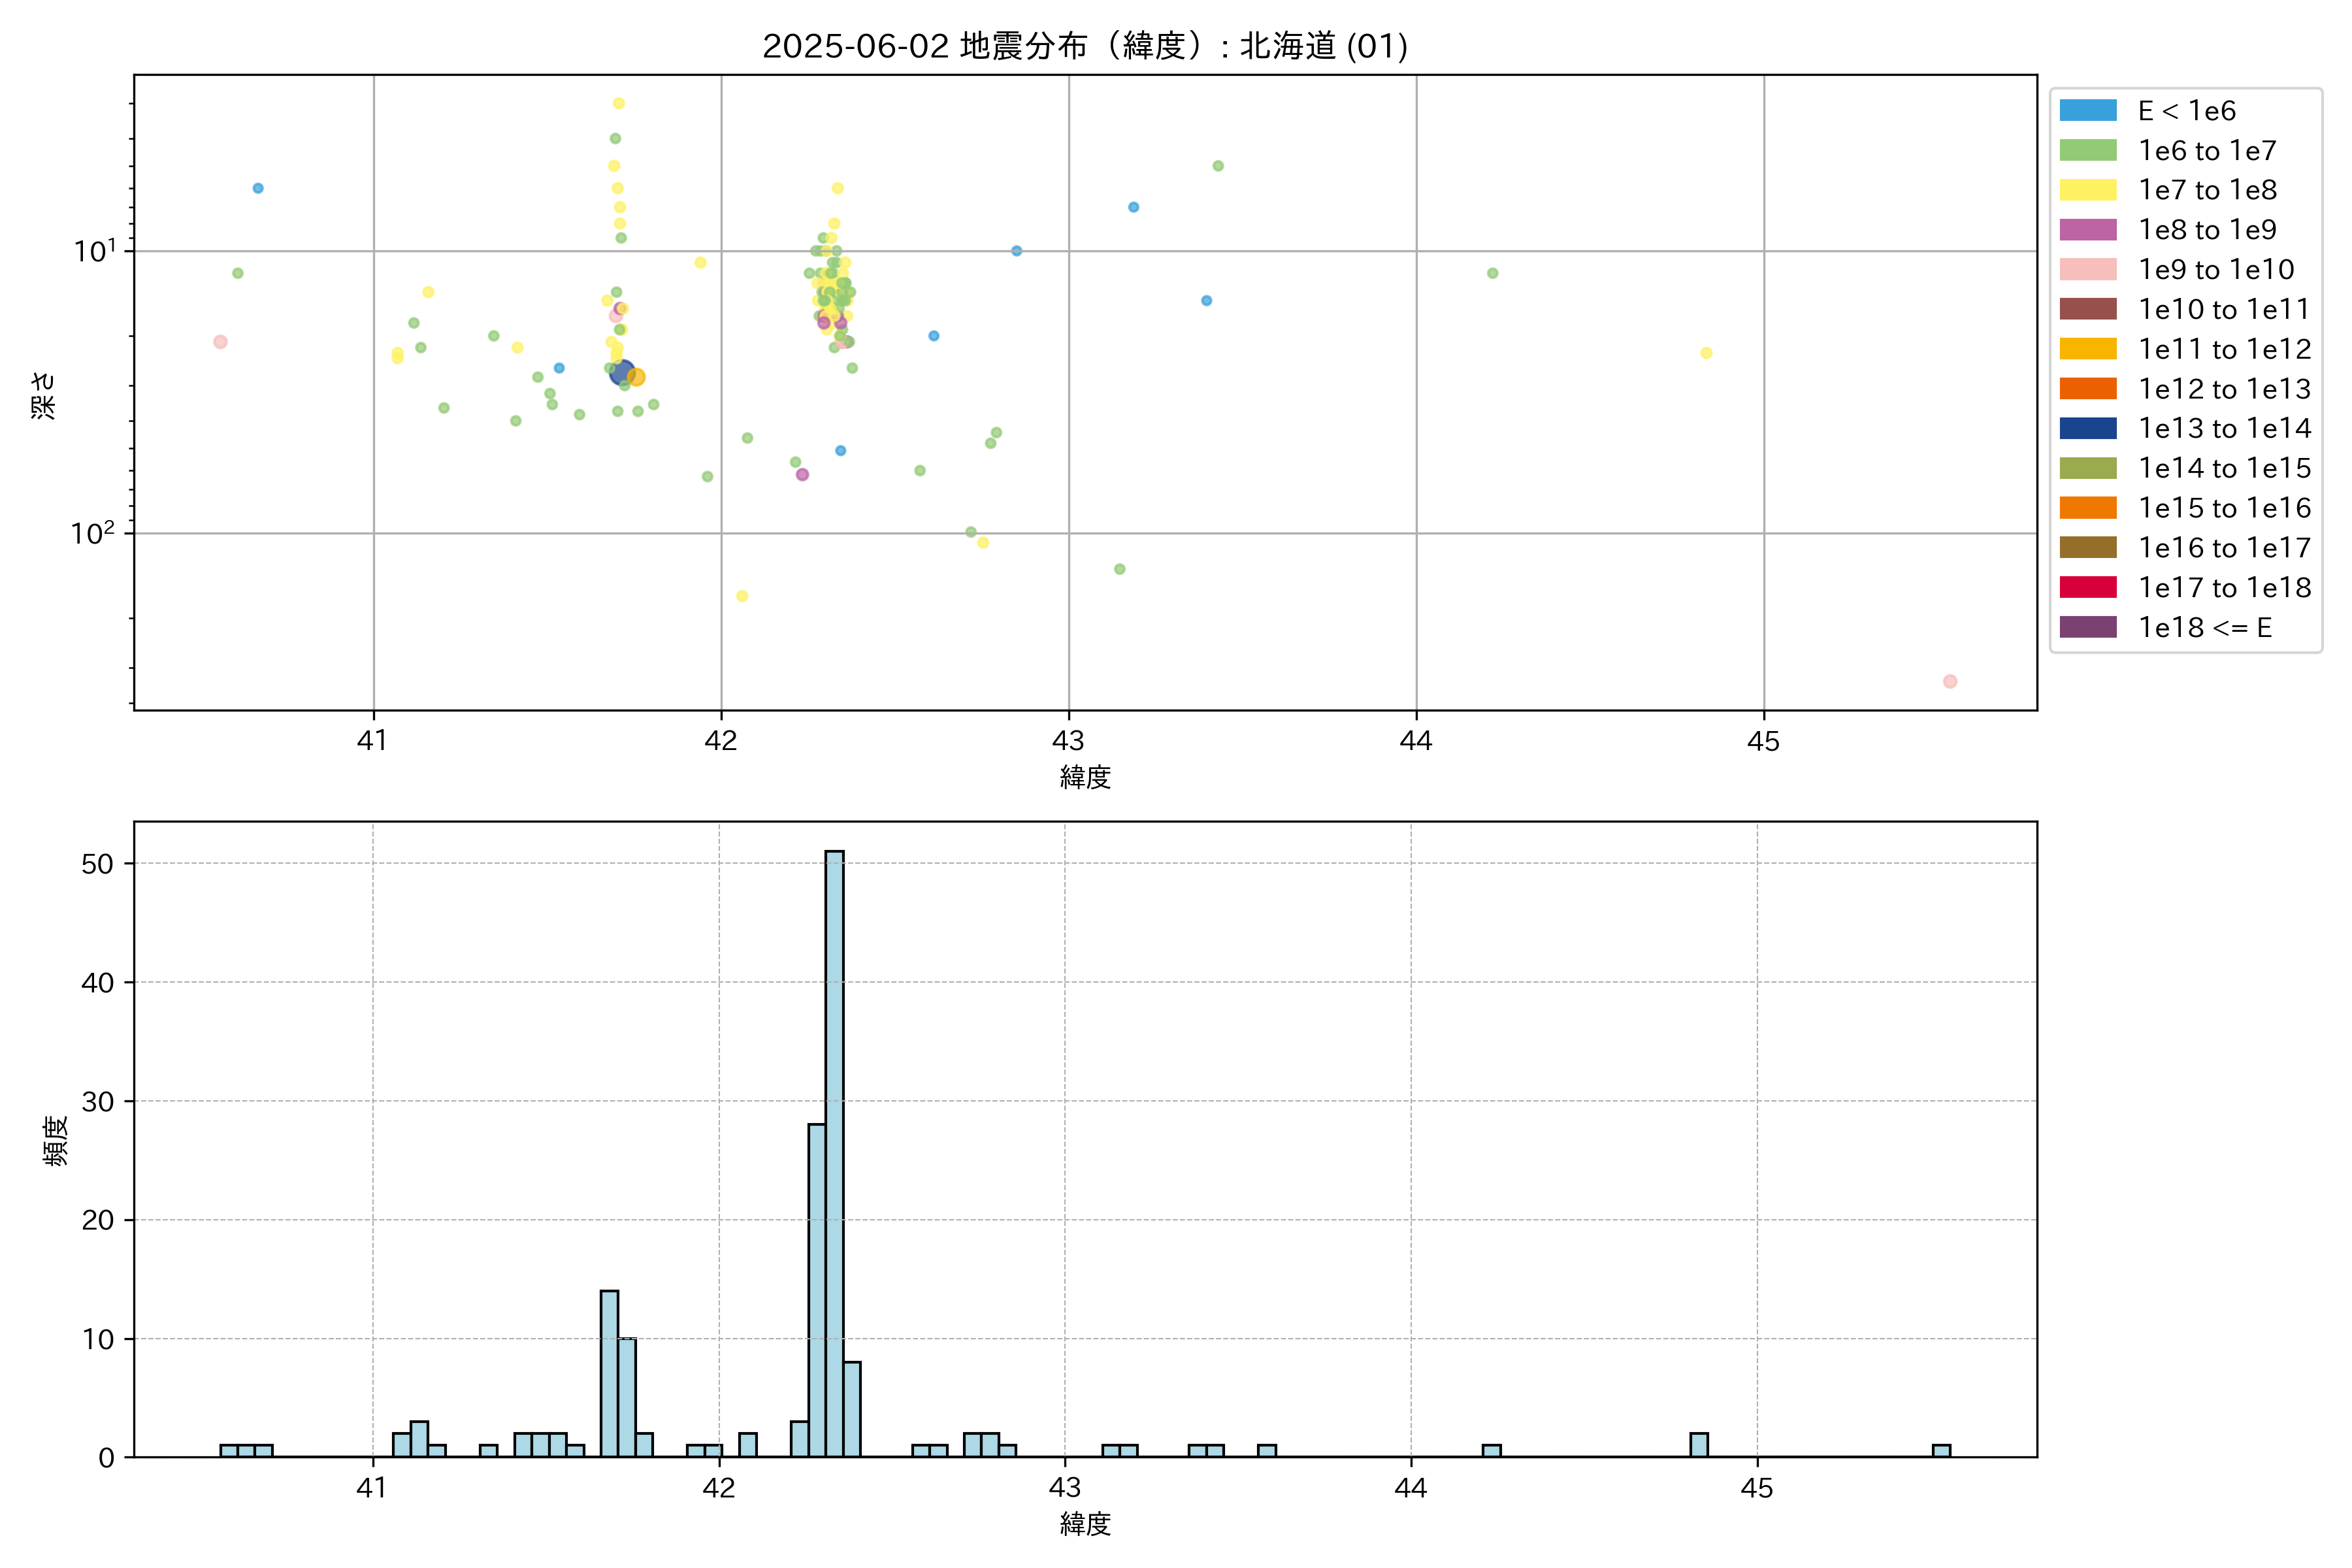Click the '緯度' x-axis label under scatter plot
The height and width of the screenshot is (1568, 2352).
pos(1085,777)
